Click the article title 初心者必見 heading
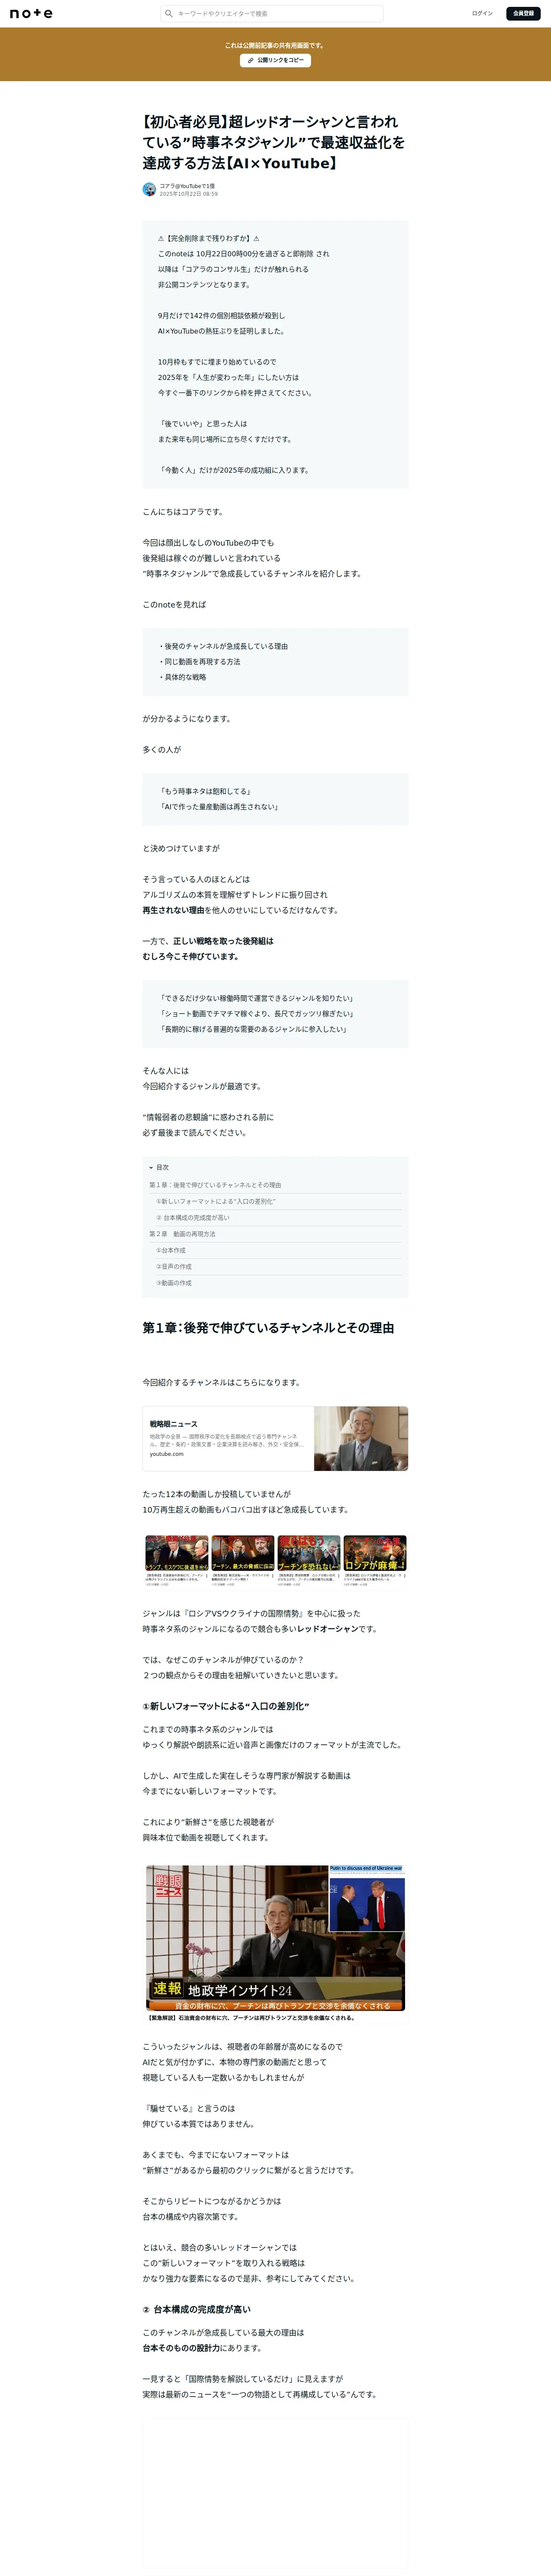This screenshot has height=2576, width=551. [274, 142]
